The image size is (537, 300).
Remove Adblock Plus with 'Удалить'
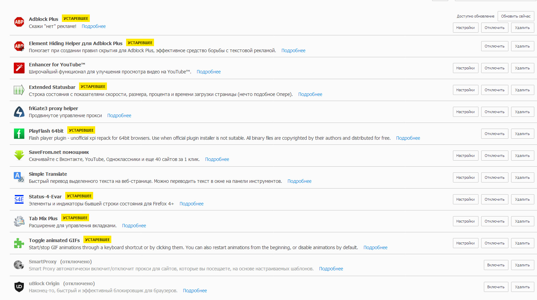523,28
